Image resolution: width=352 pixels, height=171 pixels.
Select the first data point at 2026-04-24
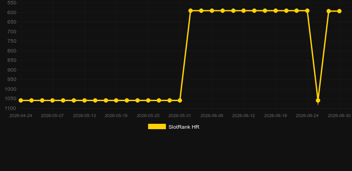[x=21, y=100]
